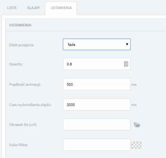Select the USTAWIENIA tab
Viewport: 166px width, 158px height.
61,8
